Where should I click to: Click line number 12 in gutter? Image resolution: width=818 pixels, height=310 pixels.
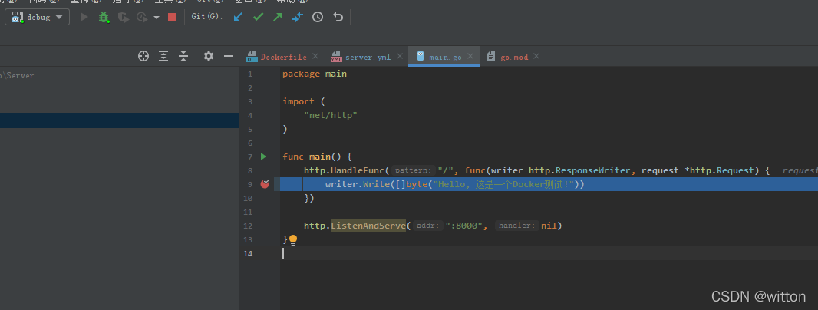click(247, 226)
